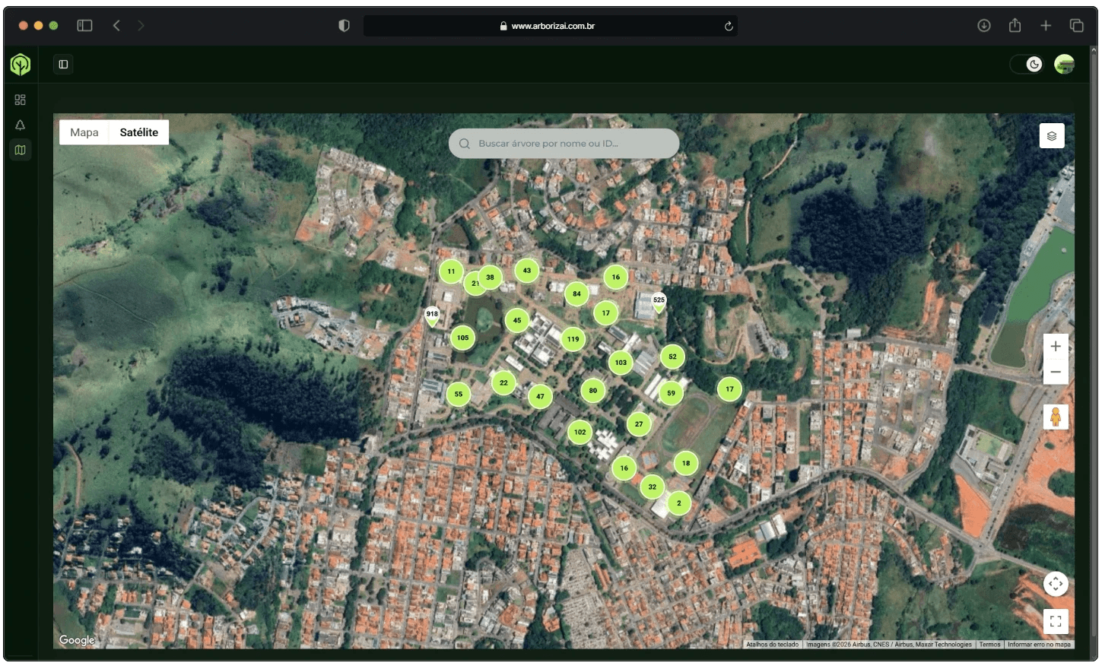Expand cluster marker 2
Viewport: 1102px width, 666px height.
coord(679,503)
